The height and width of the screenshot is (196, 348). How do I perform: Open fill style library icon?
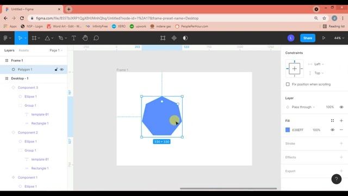332,120
